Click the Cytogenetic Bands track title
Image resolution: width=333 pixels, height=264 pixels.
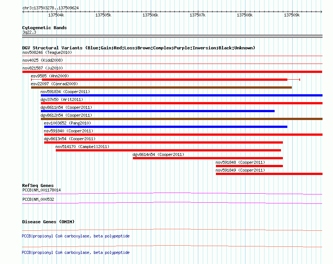(45, 28)
